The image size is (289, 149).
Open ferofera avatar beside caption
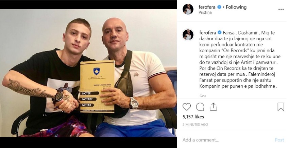coord(188,35)
